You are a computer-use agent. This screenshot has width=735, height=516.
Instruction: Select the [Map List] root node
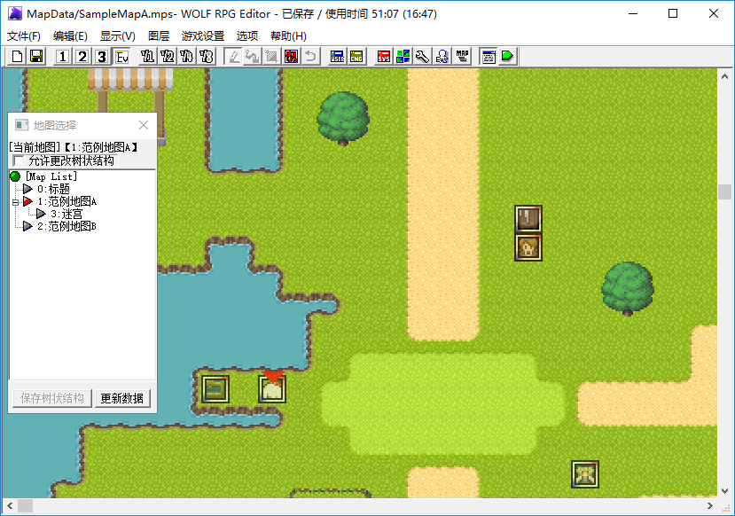tap(51, 176)
